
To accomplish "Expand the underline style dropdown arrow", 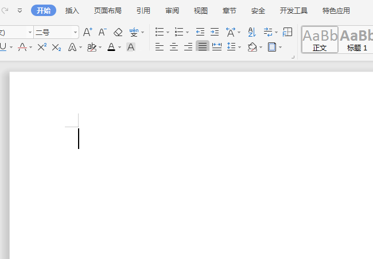I will tap(11, 48).
